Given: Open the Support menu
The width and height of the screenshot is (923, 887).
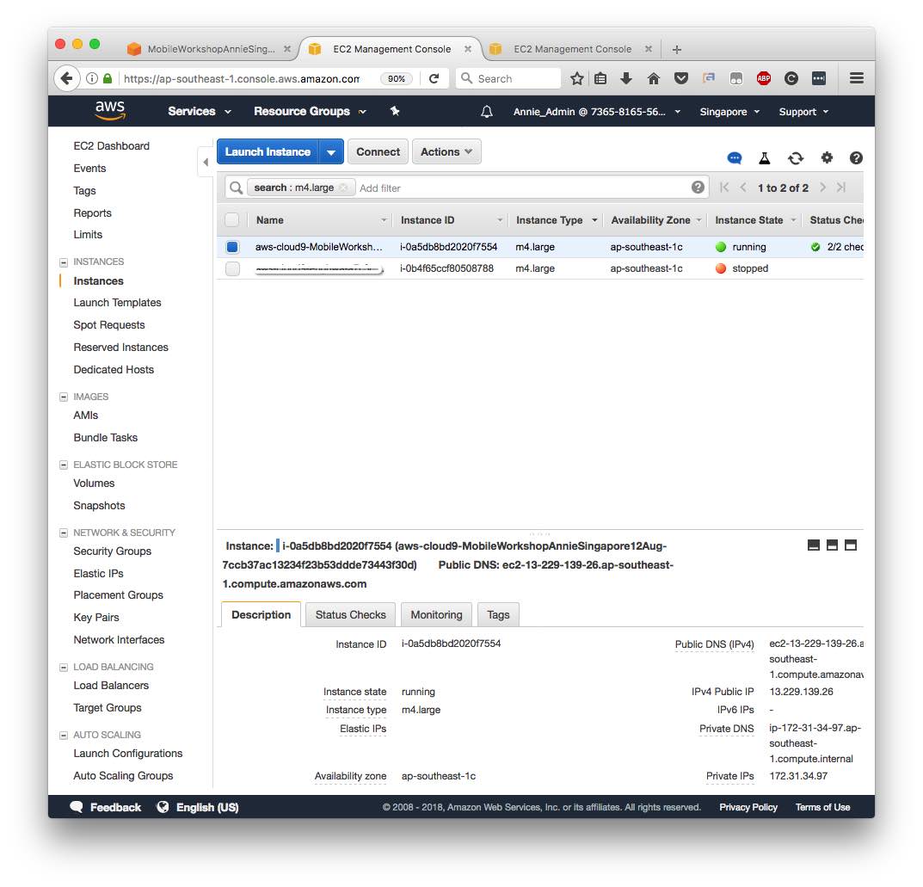Looking at the screenshot, I should click(803, 112).
